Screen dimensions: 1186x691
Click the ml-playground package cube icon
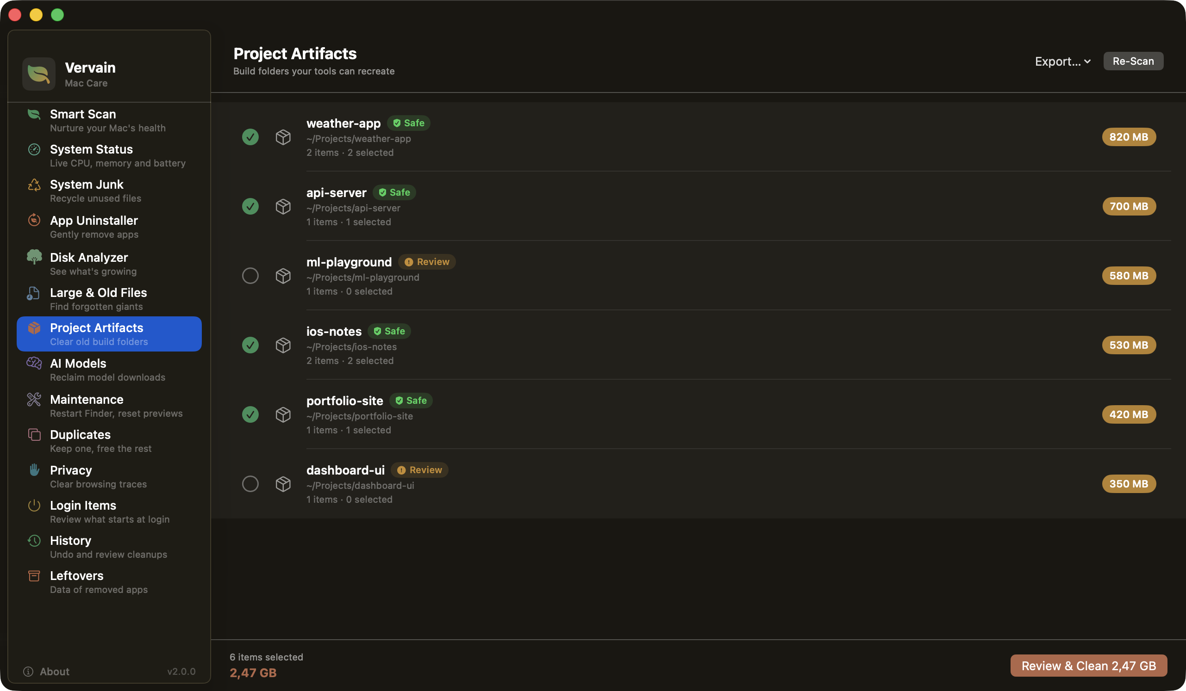283,276
